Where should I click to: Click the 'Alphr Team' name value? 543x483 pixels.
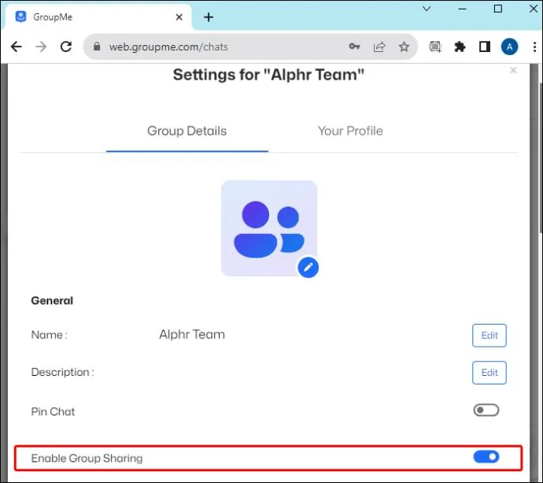(192, 334)
